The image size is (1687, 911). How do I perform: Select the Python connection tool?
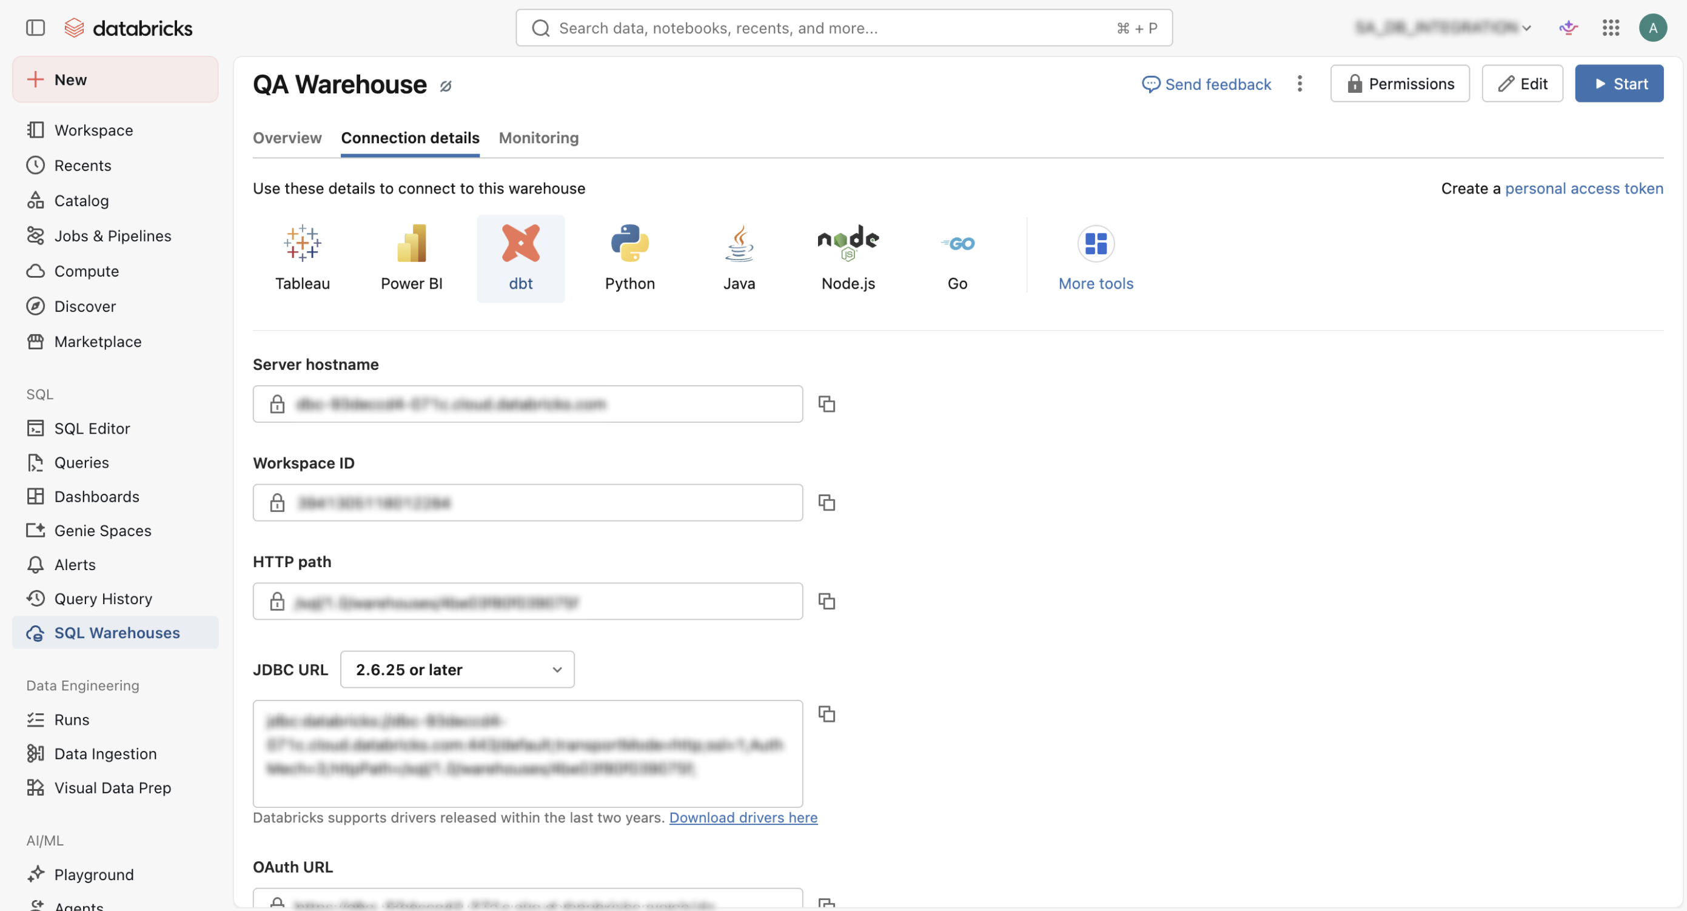(630, 259)
